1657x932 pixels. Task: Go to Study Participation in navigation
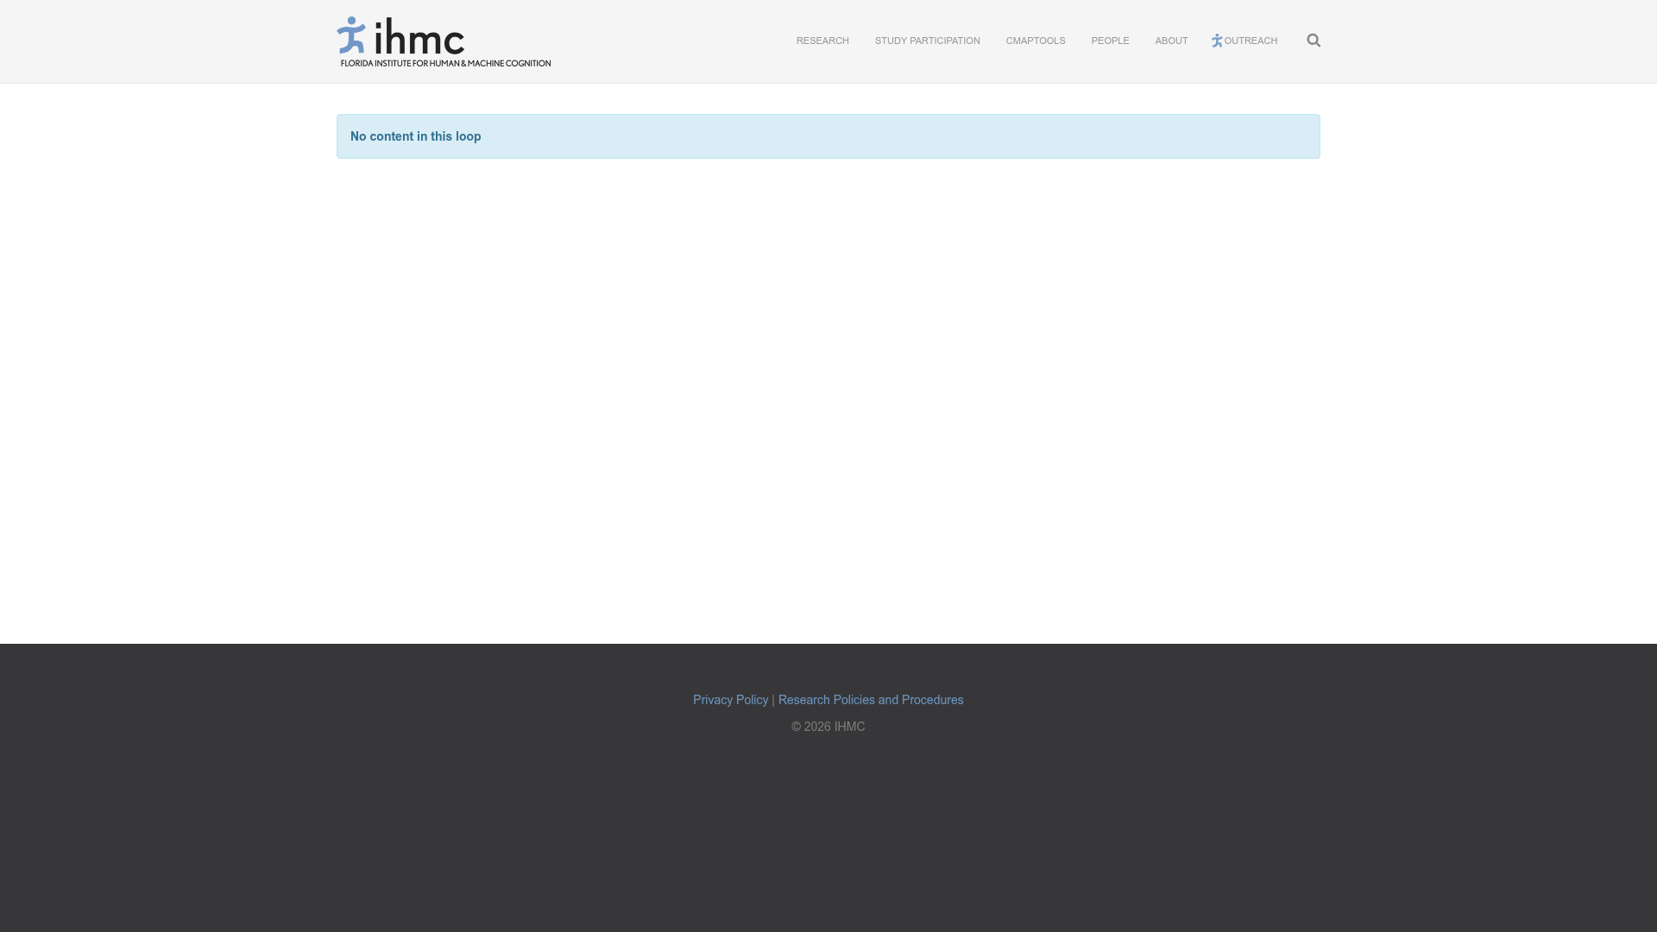[927, 41]
